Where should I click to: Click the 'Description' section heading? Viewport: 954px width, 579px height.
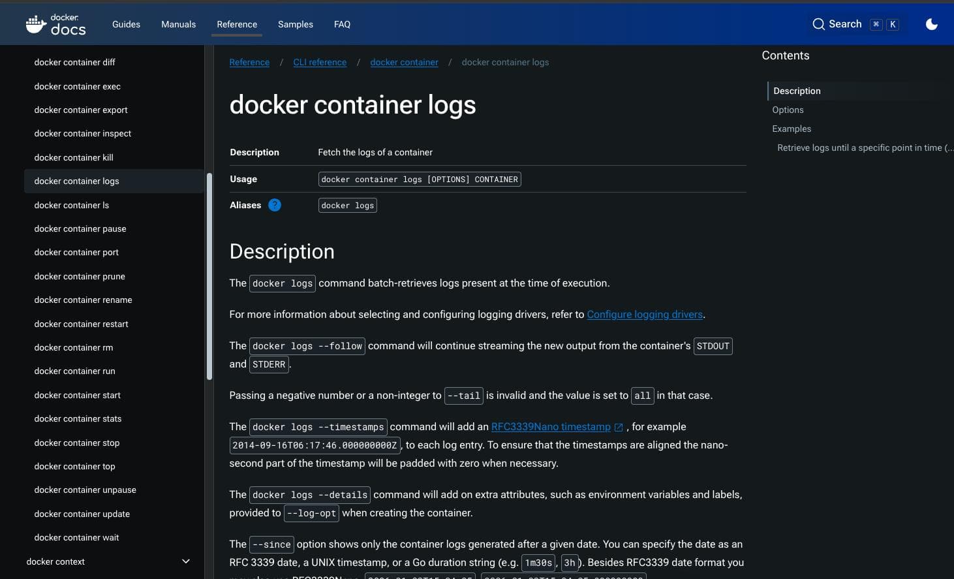point(282,251)
